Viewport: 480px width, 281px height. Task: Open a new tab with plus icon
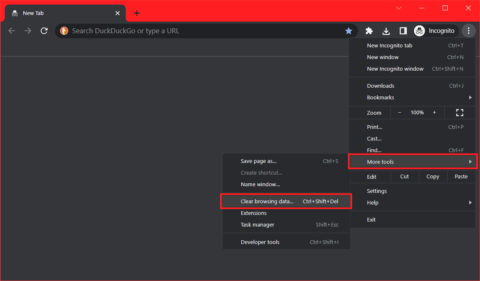137,13
